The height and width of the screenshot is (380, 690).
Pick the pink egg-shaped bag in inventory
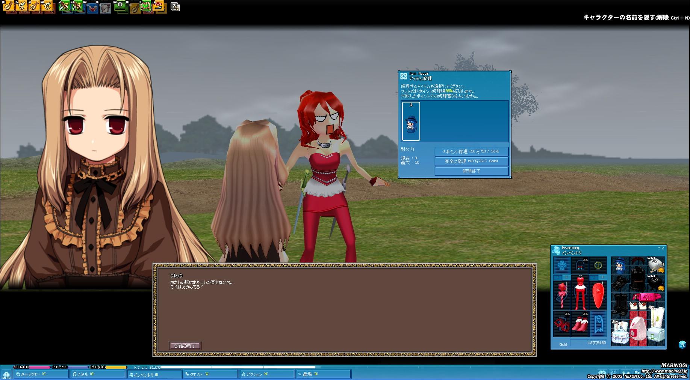(637, 329)
